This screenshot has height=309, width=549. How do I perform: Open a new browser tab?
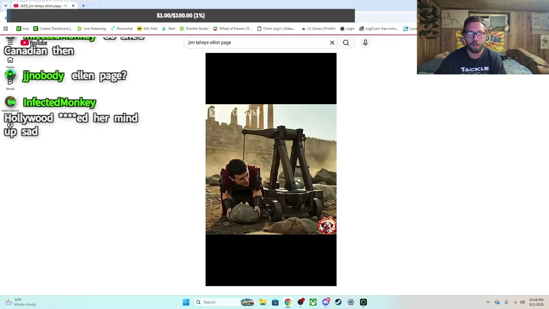point(83,6)
